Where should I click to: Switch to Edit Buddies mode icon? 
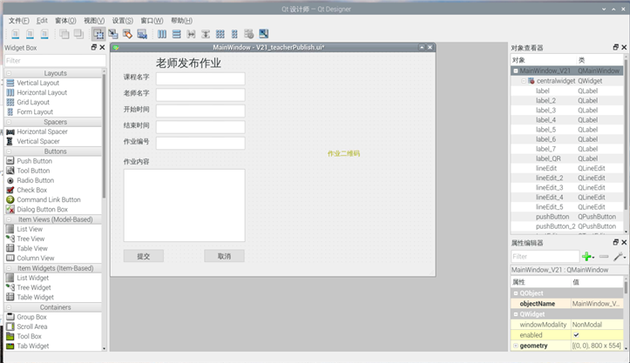(128, 34)
